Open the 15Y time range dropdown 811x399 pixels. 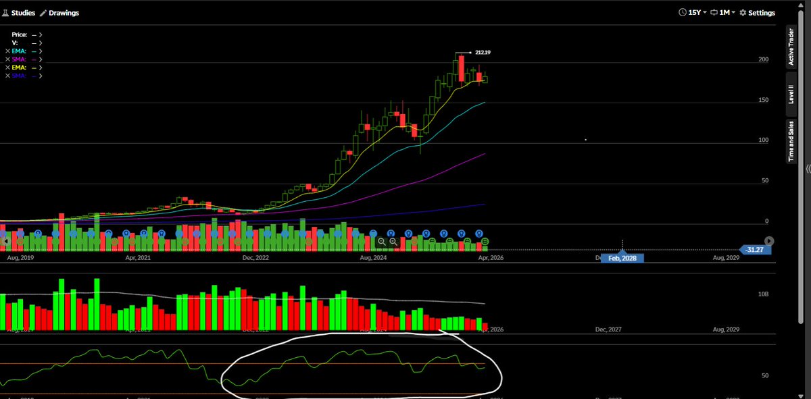(x=693, y=13)
